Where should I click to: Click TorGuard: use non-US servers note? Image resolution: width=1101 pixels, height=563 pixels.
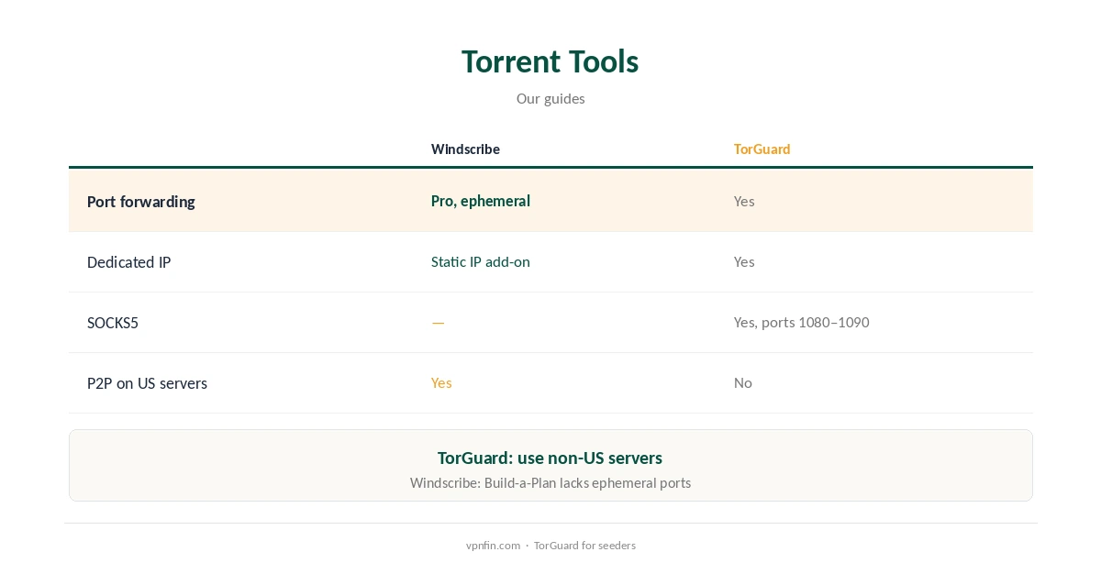(x=550, y=458)
